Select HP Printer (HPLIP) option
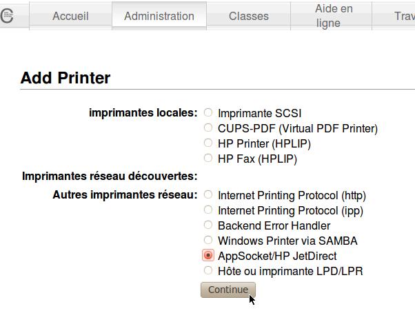 tap(208, 143)
